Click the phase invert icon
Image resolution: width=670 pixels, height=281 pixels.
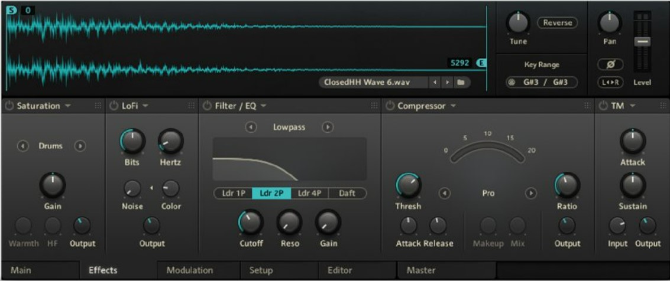coord(610,64)
